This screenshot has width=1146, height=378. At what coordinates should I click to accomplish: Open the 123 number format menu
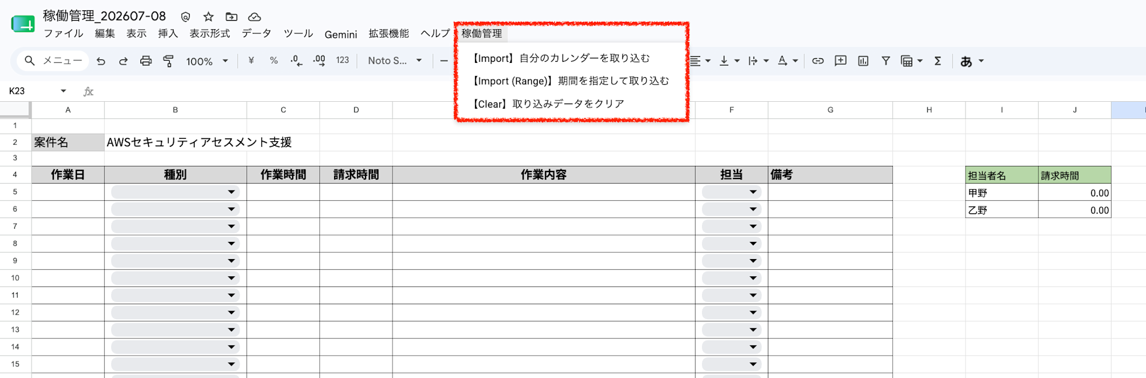pos(343,61)
